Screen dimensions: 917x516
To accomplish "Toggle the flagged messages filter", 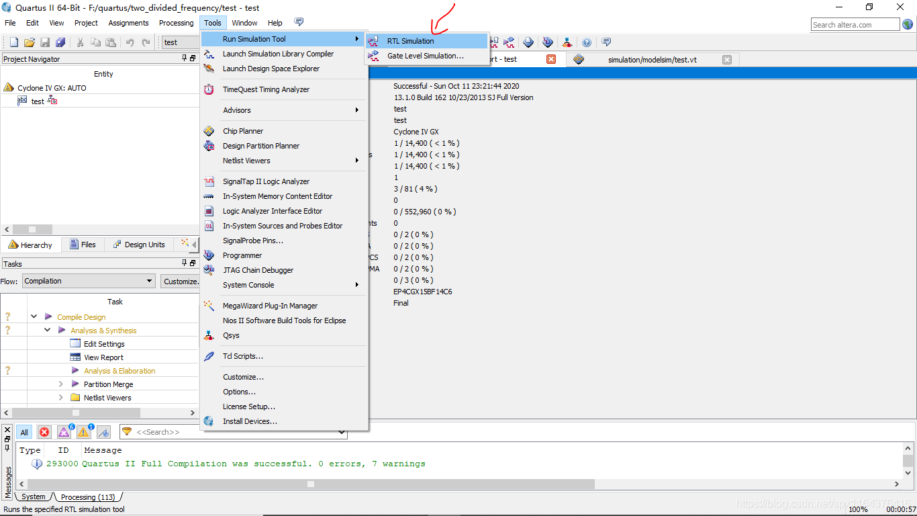I will click(103, 432).
